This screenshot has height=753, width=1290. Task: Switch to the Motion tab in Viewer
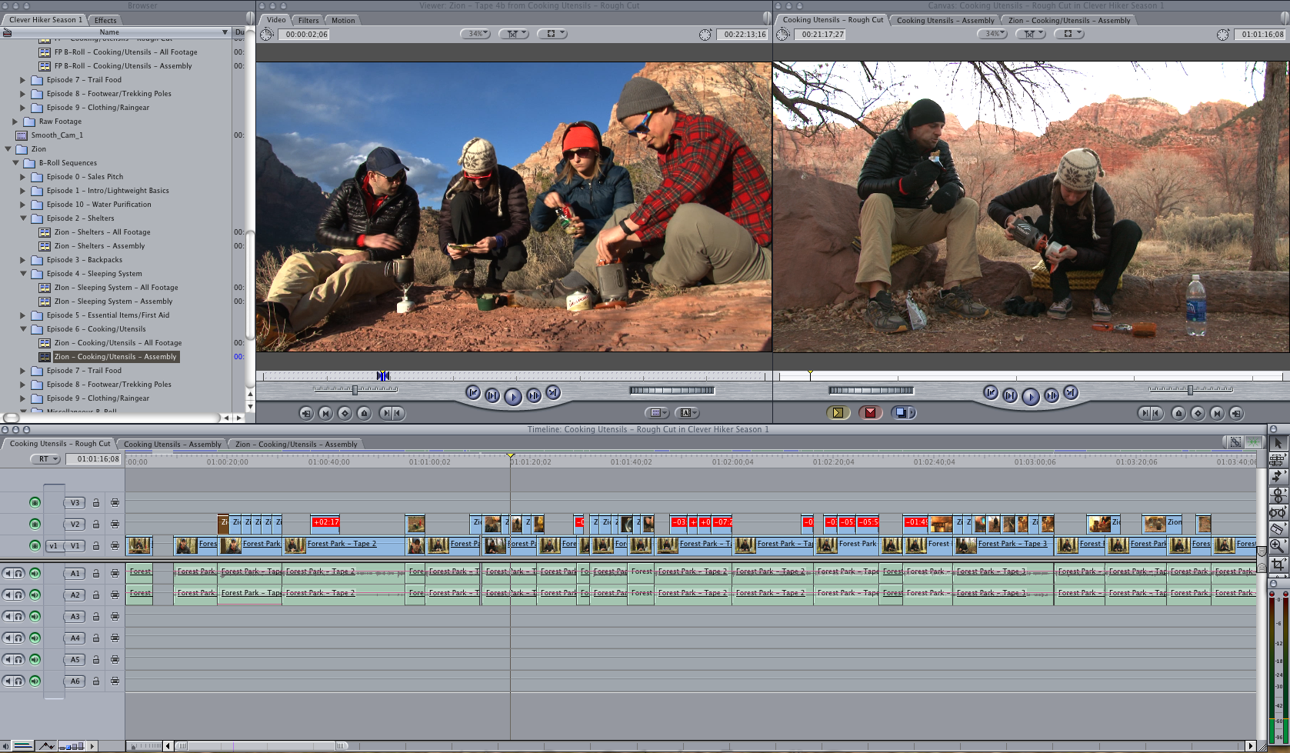click(343, 20)
